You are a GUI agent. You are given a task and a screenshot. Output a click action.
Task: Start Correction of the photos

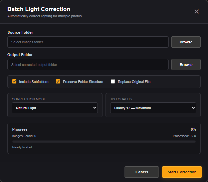[x=182, y=172]
